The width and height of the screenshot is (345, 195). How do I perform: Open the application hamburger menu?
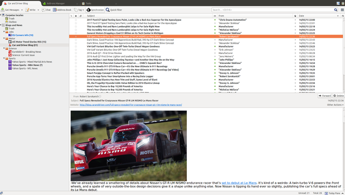coord(343,10)
